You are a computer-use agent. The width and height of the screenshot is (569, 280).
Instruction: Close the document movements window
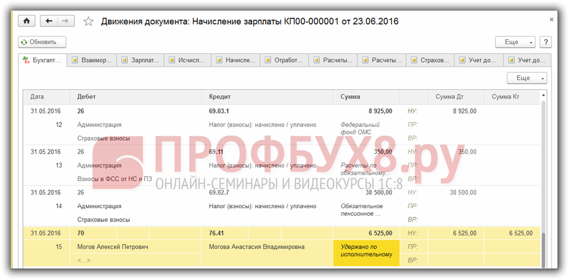click(x=551, y=19)
